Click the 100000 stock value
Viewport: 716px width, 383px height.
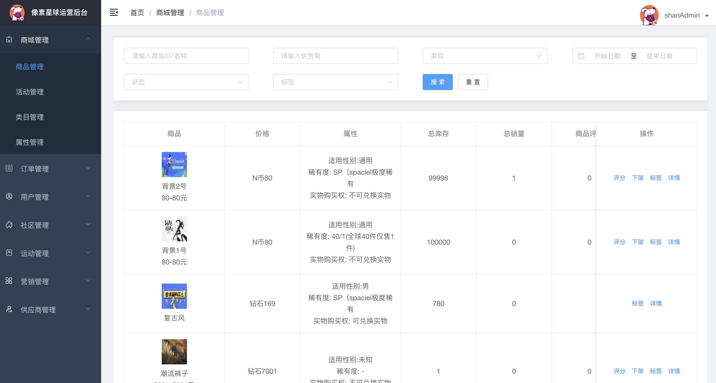point(438,242)
